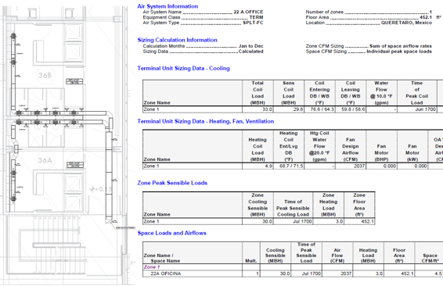Click the 22A OFICINA space name row
The width and height of the screenshot is (443, 286).
(166, 273)
